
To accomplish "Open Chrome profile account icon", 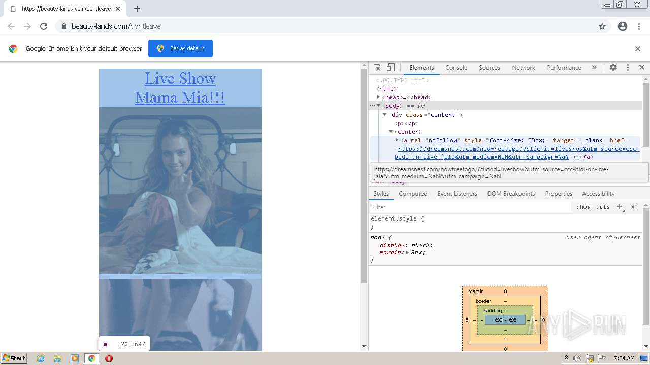I will tap(623, 26).
